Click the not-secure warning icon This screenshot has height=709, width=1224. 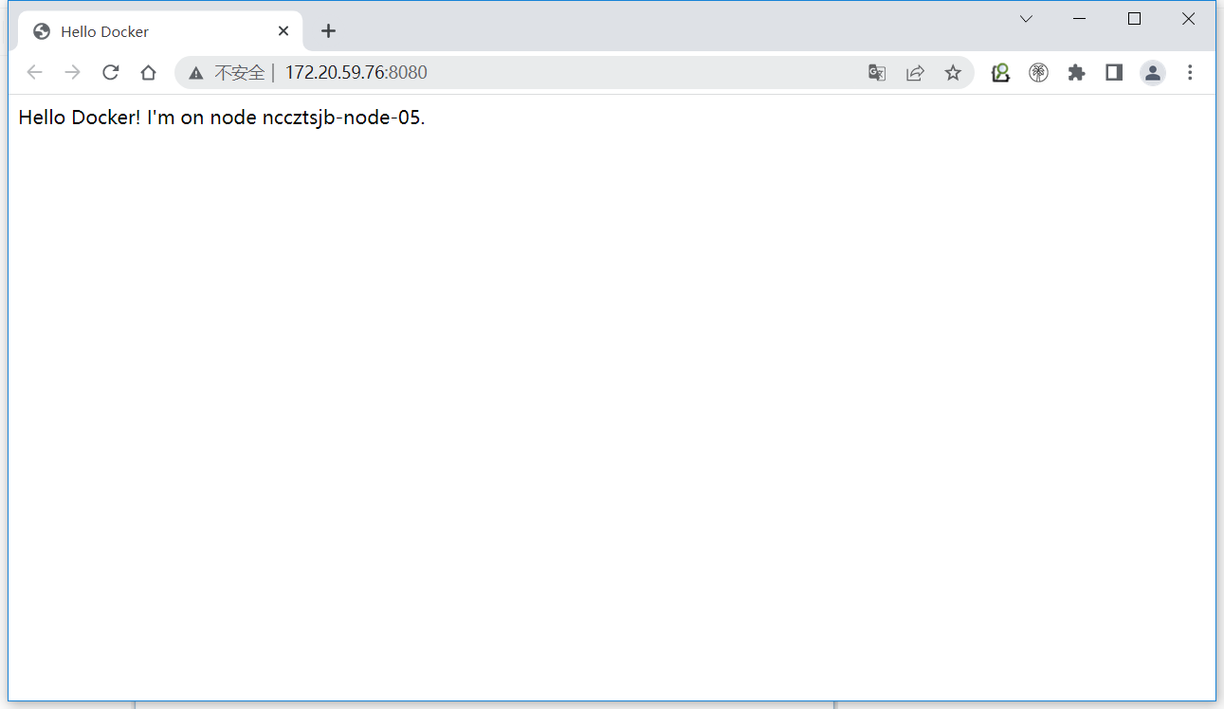pyautogui.click(x=196, y=73)
